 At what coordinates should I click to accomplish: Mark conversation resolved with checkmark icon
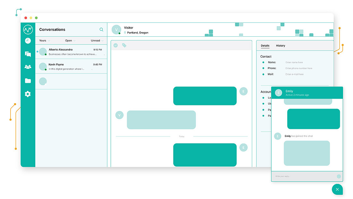click(x=116, y=45)
